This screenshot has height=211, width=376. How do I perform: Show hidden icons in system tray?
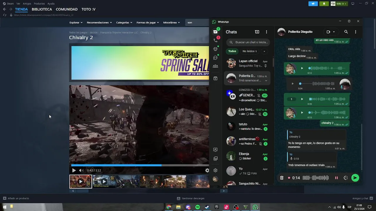coord(329,207)
